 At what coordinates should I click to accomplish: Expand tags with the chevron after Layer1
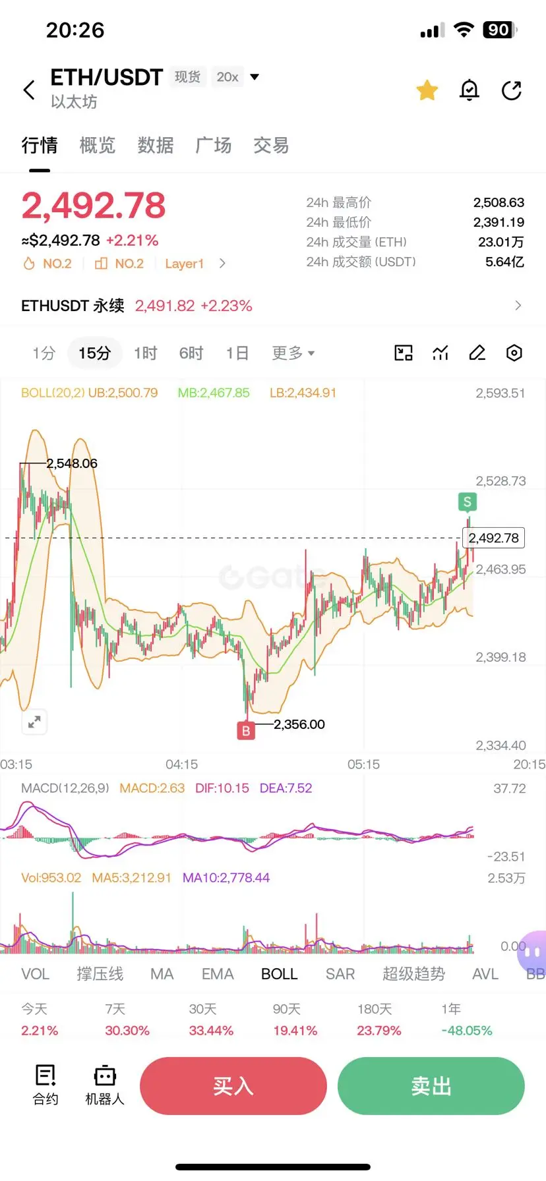tap(222, 264)
